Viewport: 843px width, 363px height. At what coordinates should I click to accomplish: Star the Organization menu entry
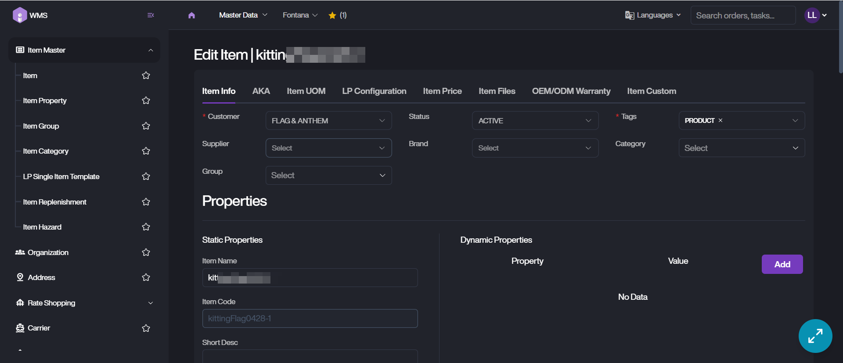pyautogui.click(x=146, y=252)
